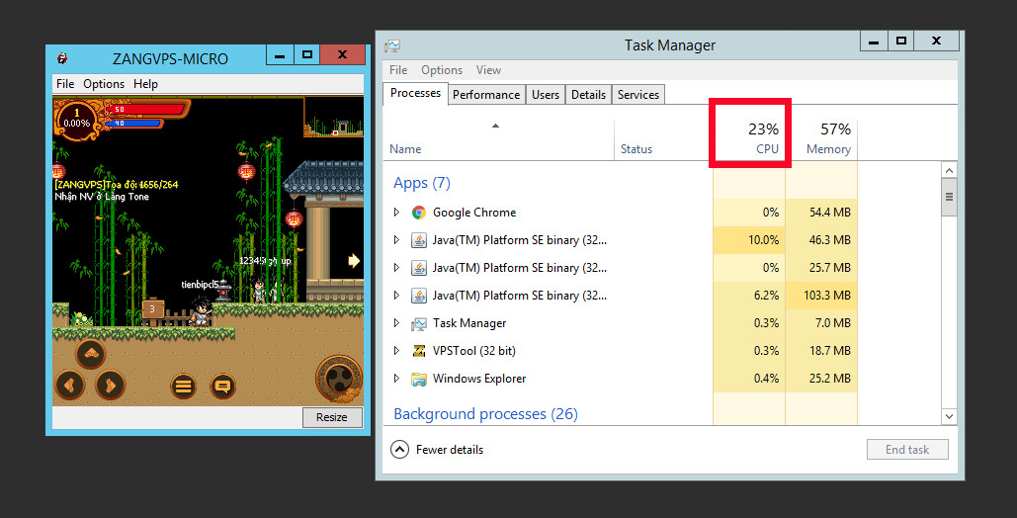The height and width of the screenshot is (518, 1017).
Task: Click the Resize button
Action: pos(331,417)
